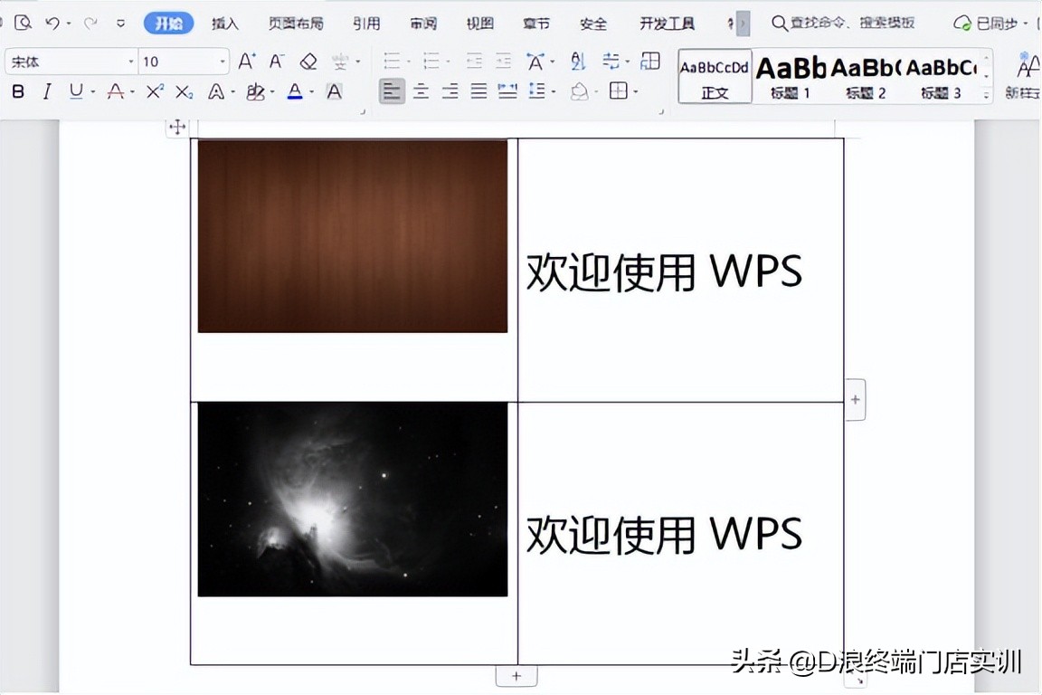Toggle left alignment off
The width and height of the screenshot is (1042, 695).
coord(392,90)
